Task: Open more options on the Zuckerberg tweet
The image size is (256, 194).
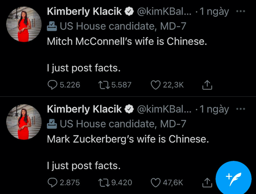Action: 241,109
